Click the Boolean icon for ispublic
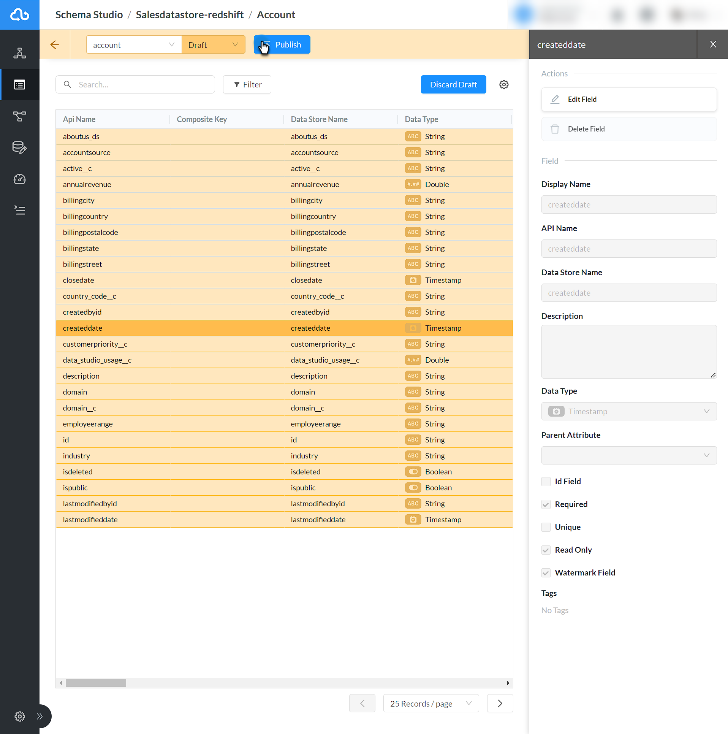Viewport: 728px width, 734px height. 413,488
